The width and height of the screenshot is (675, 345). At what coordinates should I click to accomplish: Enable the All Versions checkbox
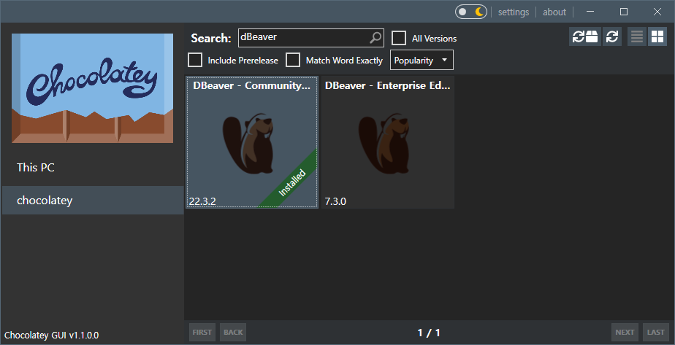(399, 38)
